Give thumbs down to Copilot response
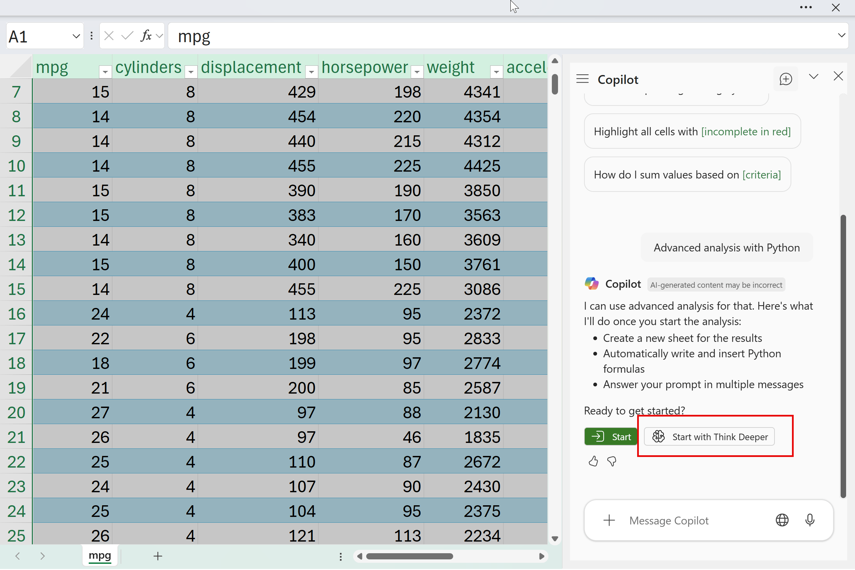This screenshot has width=855, height=570. tap(612, 461)
